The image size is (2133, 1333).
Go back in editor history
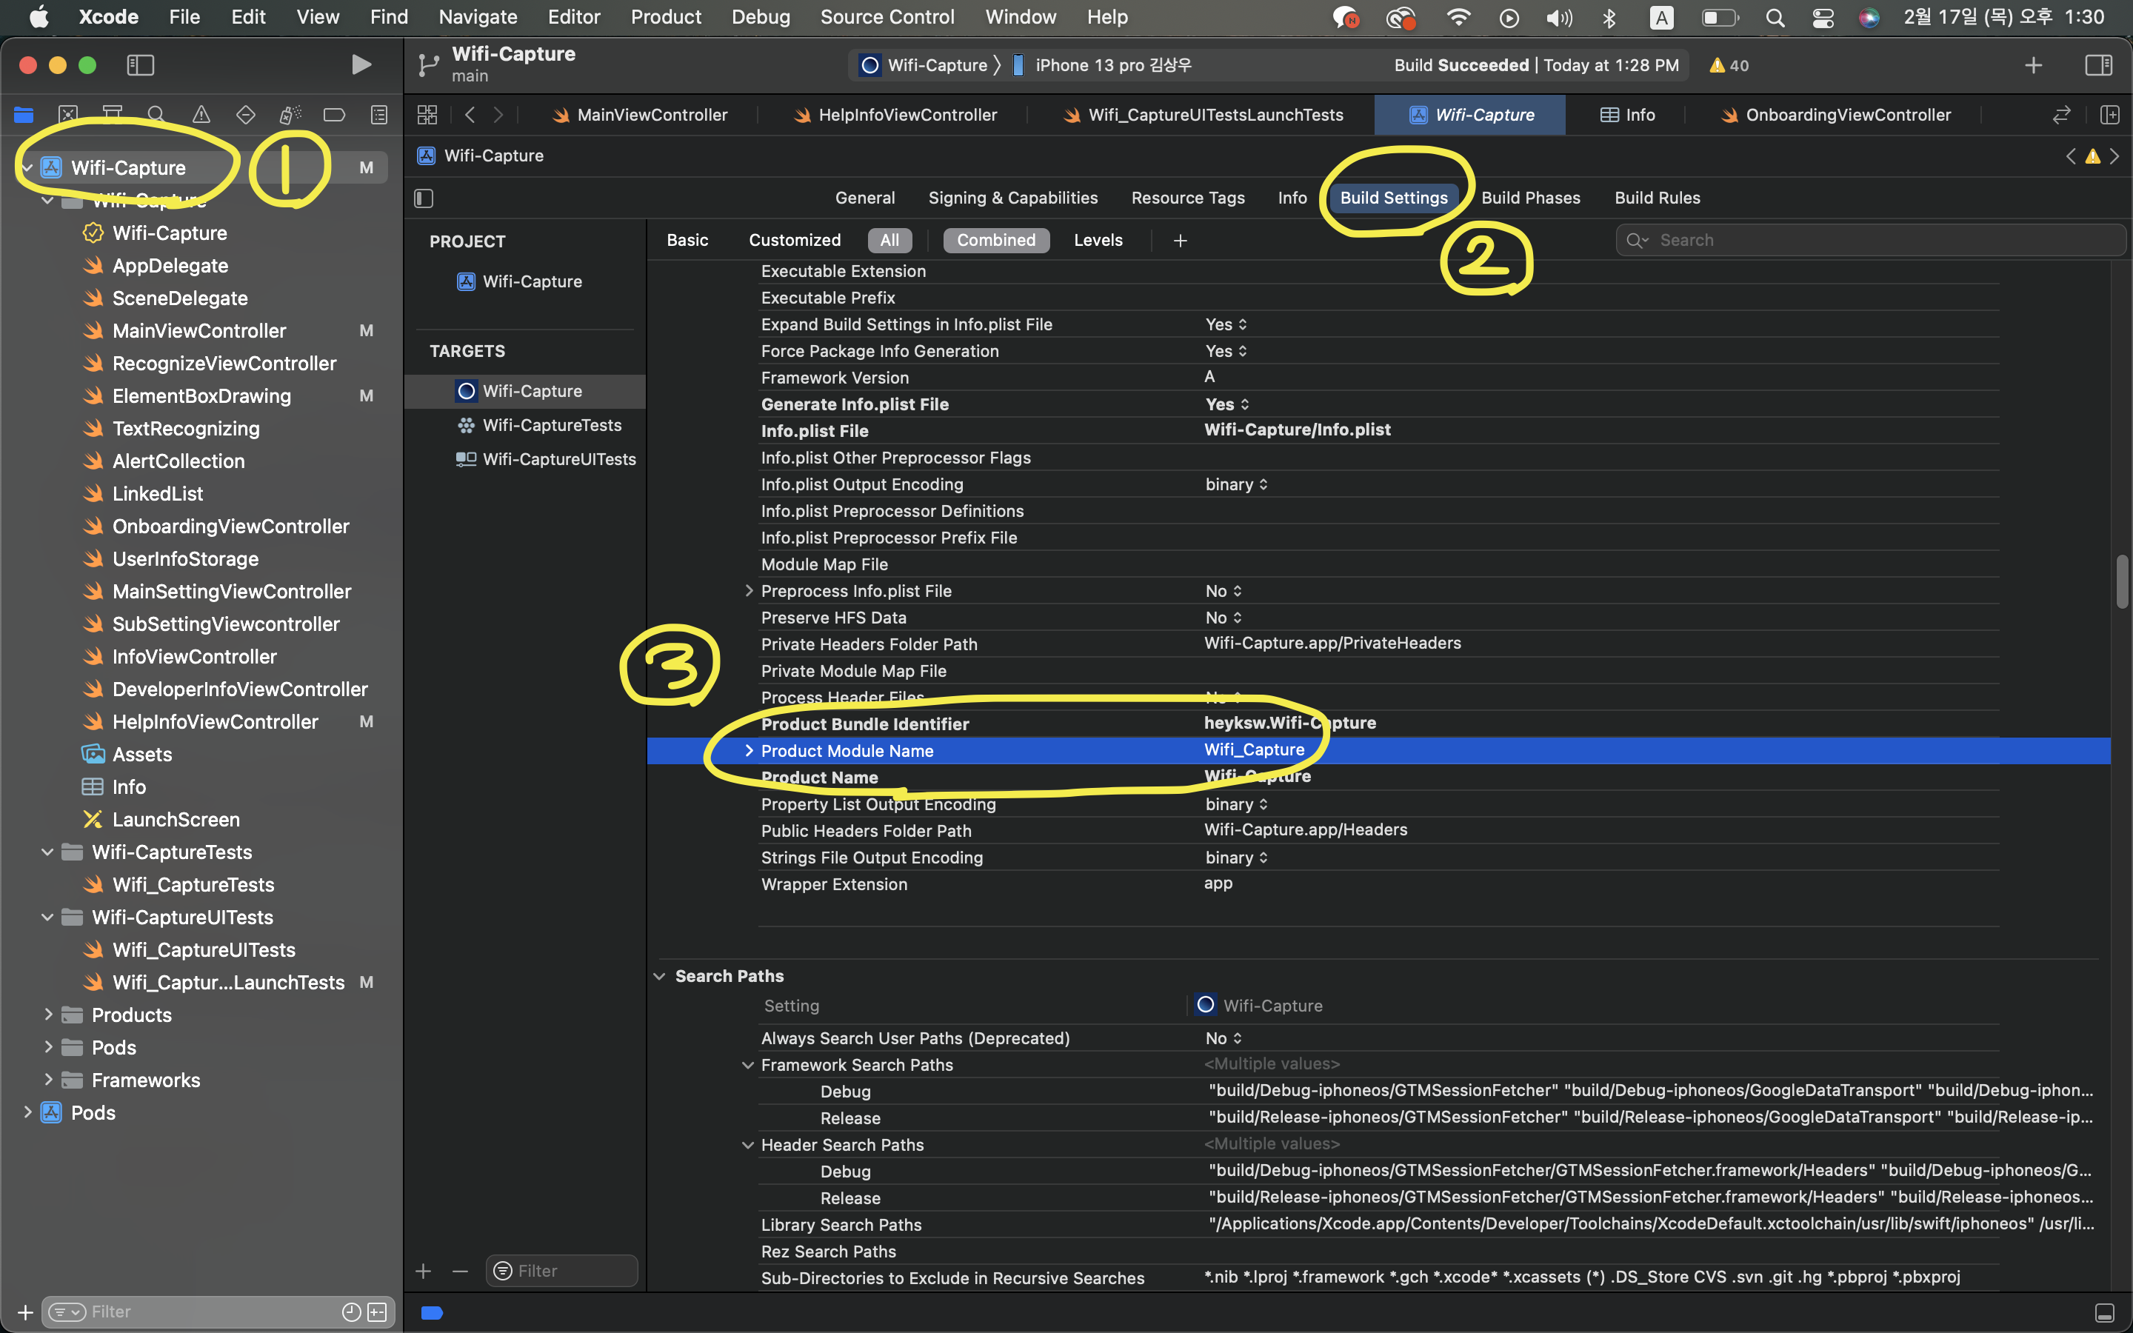coord(470,115)
